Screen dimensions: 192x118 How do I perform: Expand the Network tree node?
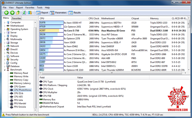5,46
